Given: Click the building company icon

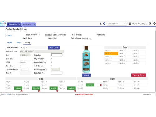Looking at the screenshot, I should [130, 24].
